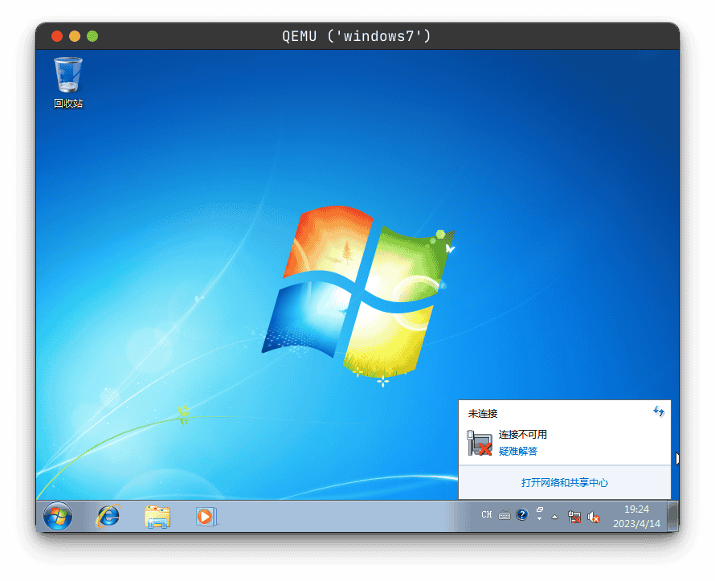Click the CH input language indicator
Screen dimensions: 715x581
pyautogui.click(x=487, y=514)
